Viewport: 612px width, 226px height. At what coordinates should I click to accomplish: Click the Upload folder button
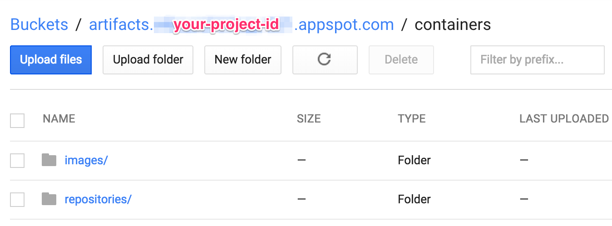(x=148, y=59)
